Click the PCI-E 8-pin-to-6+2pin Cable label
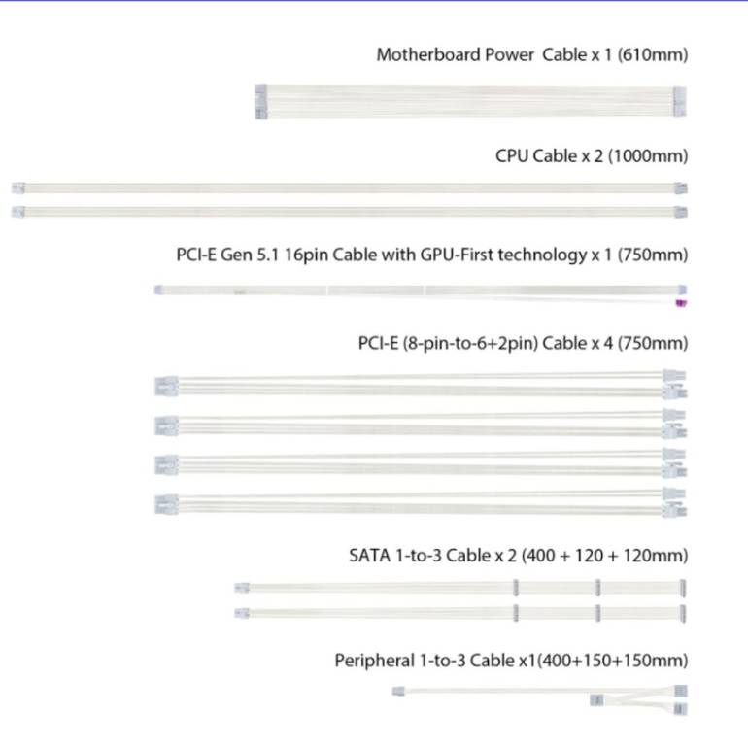 click(x=523, y=343)
